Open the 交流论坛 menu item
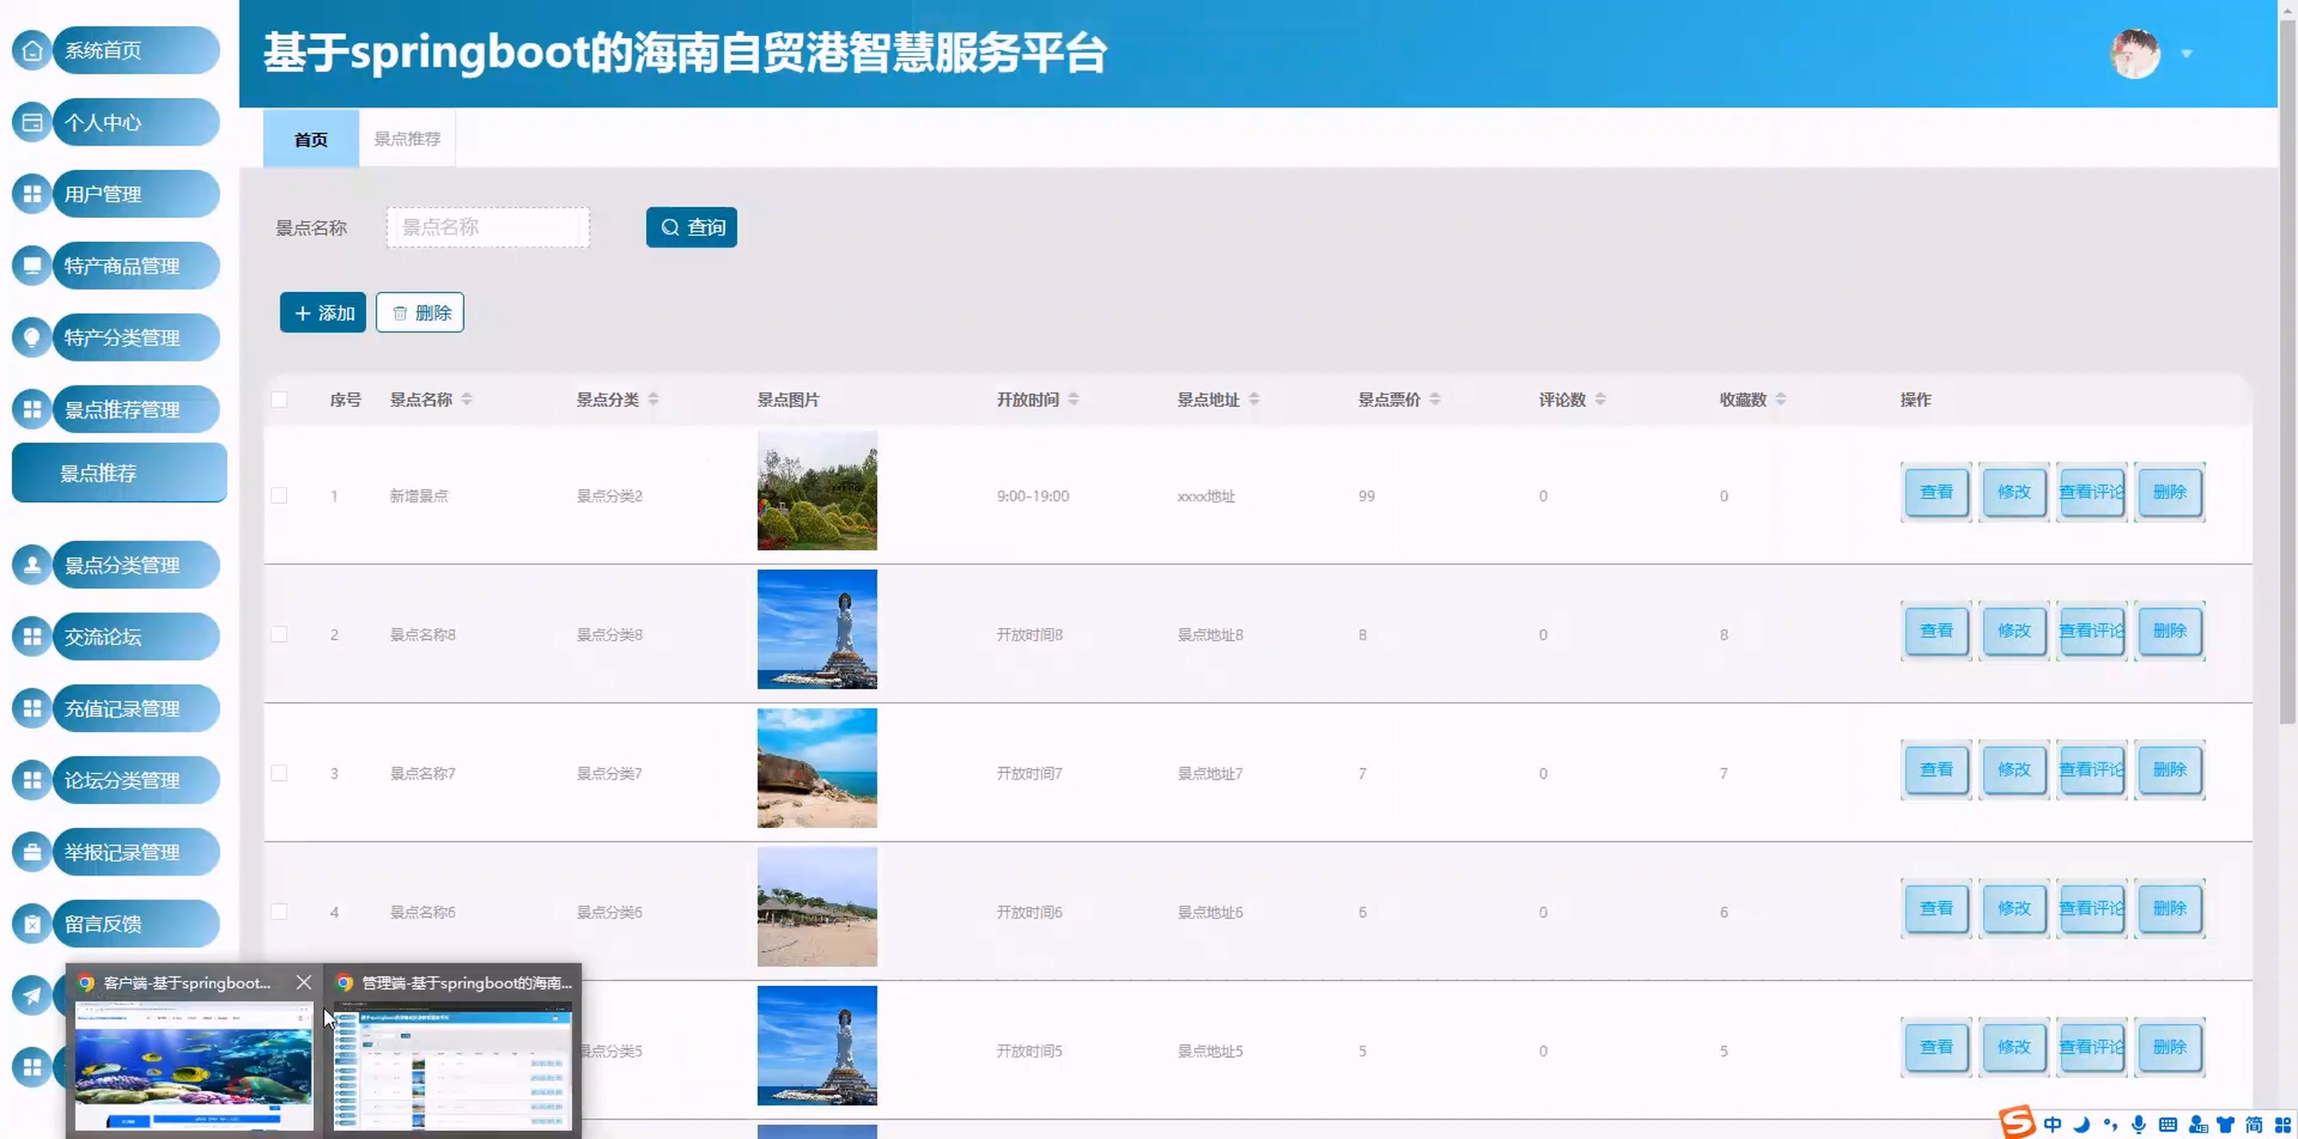The height and width of the screenshot is (1139, 2298). [x=135, y=637]
